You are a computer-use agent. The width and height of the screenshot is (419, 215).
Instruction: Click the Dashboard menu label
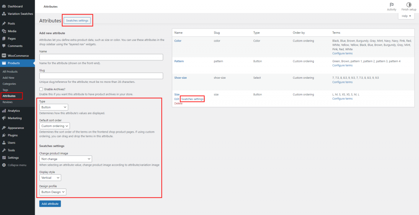(x=15, y=6)
